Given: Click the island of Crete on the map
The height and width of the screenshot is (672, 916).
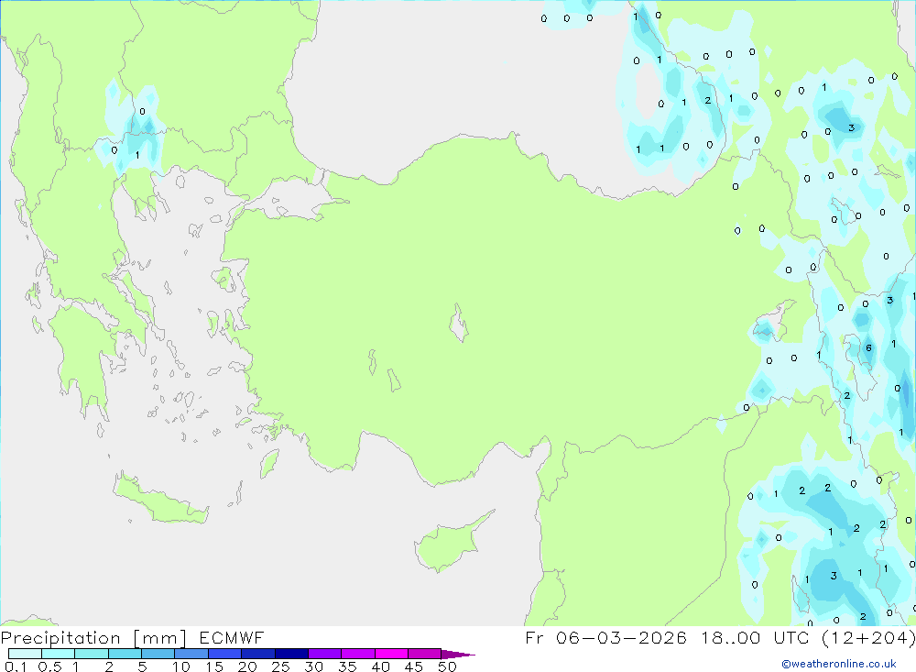Looking at the screenshot, I should click(x=160, y=499).
